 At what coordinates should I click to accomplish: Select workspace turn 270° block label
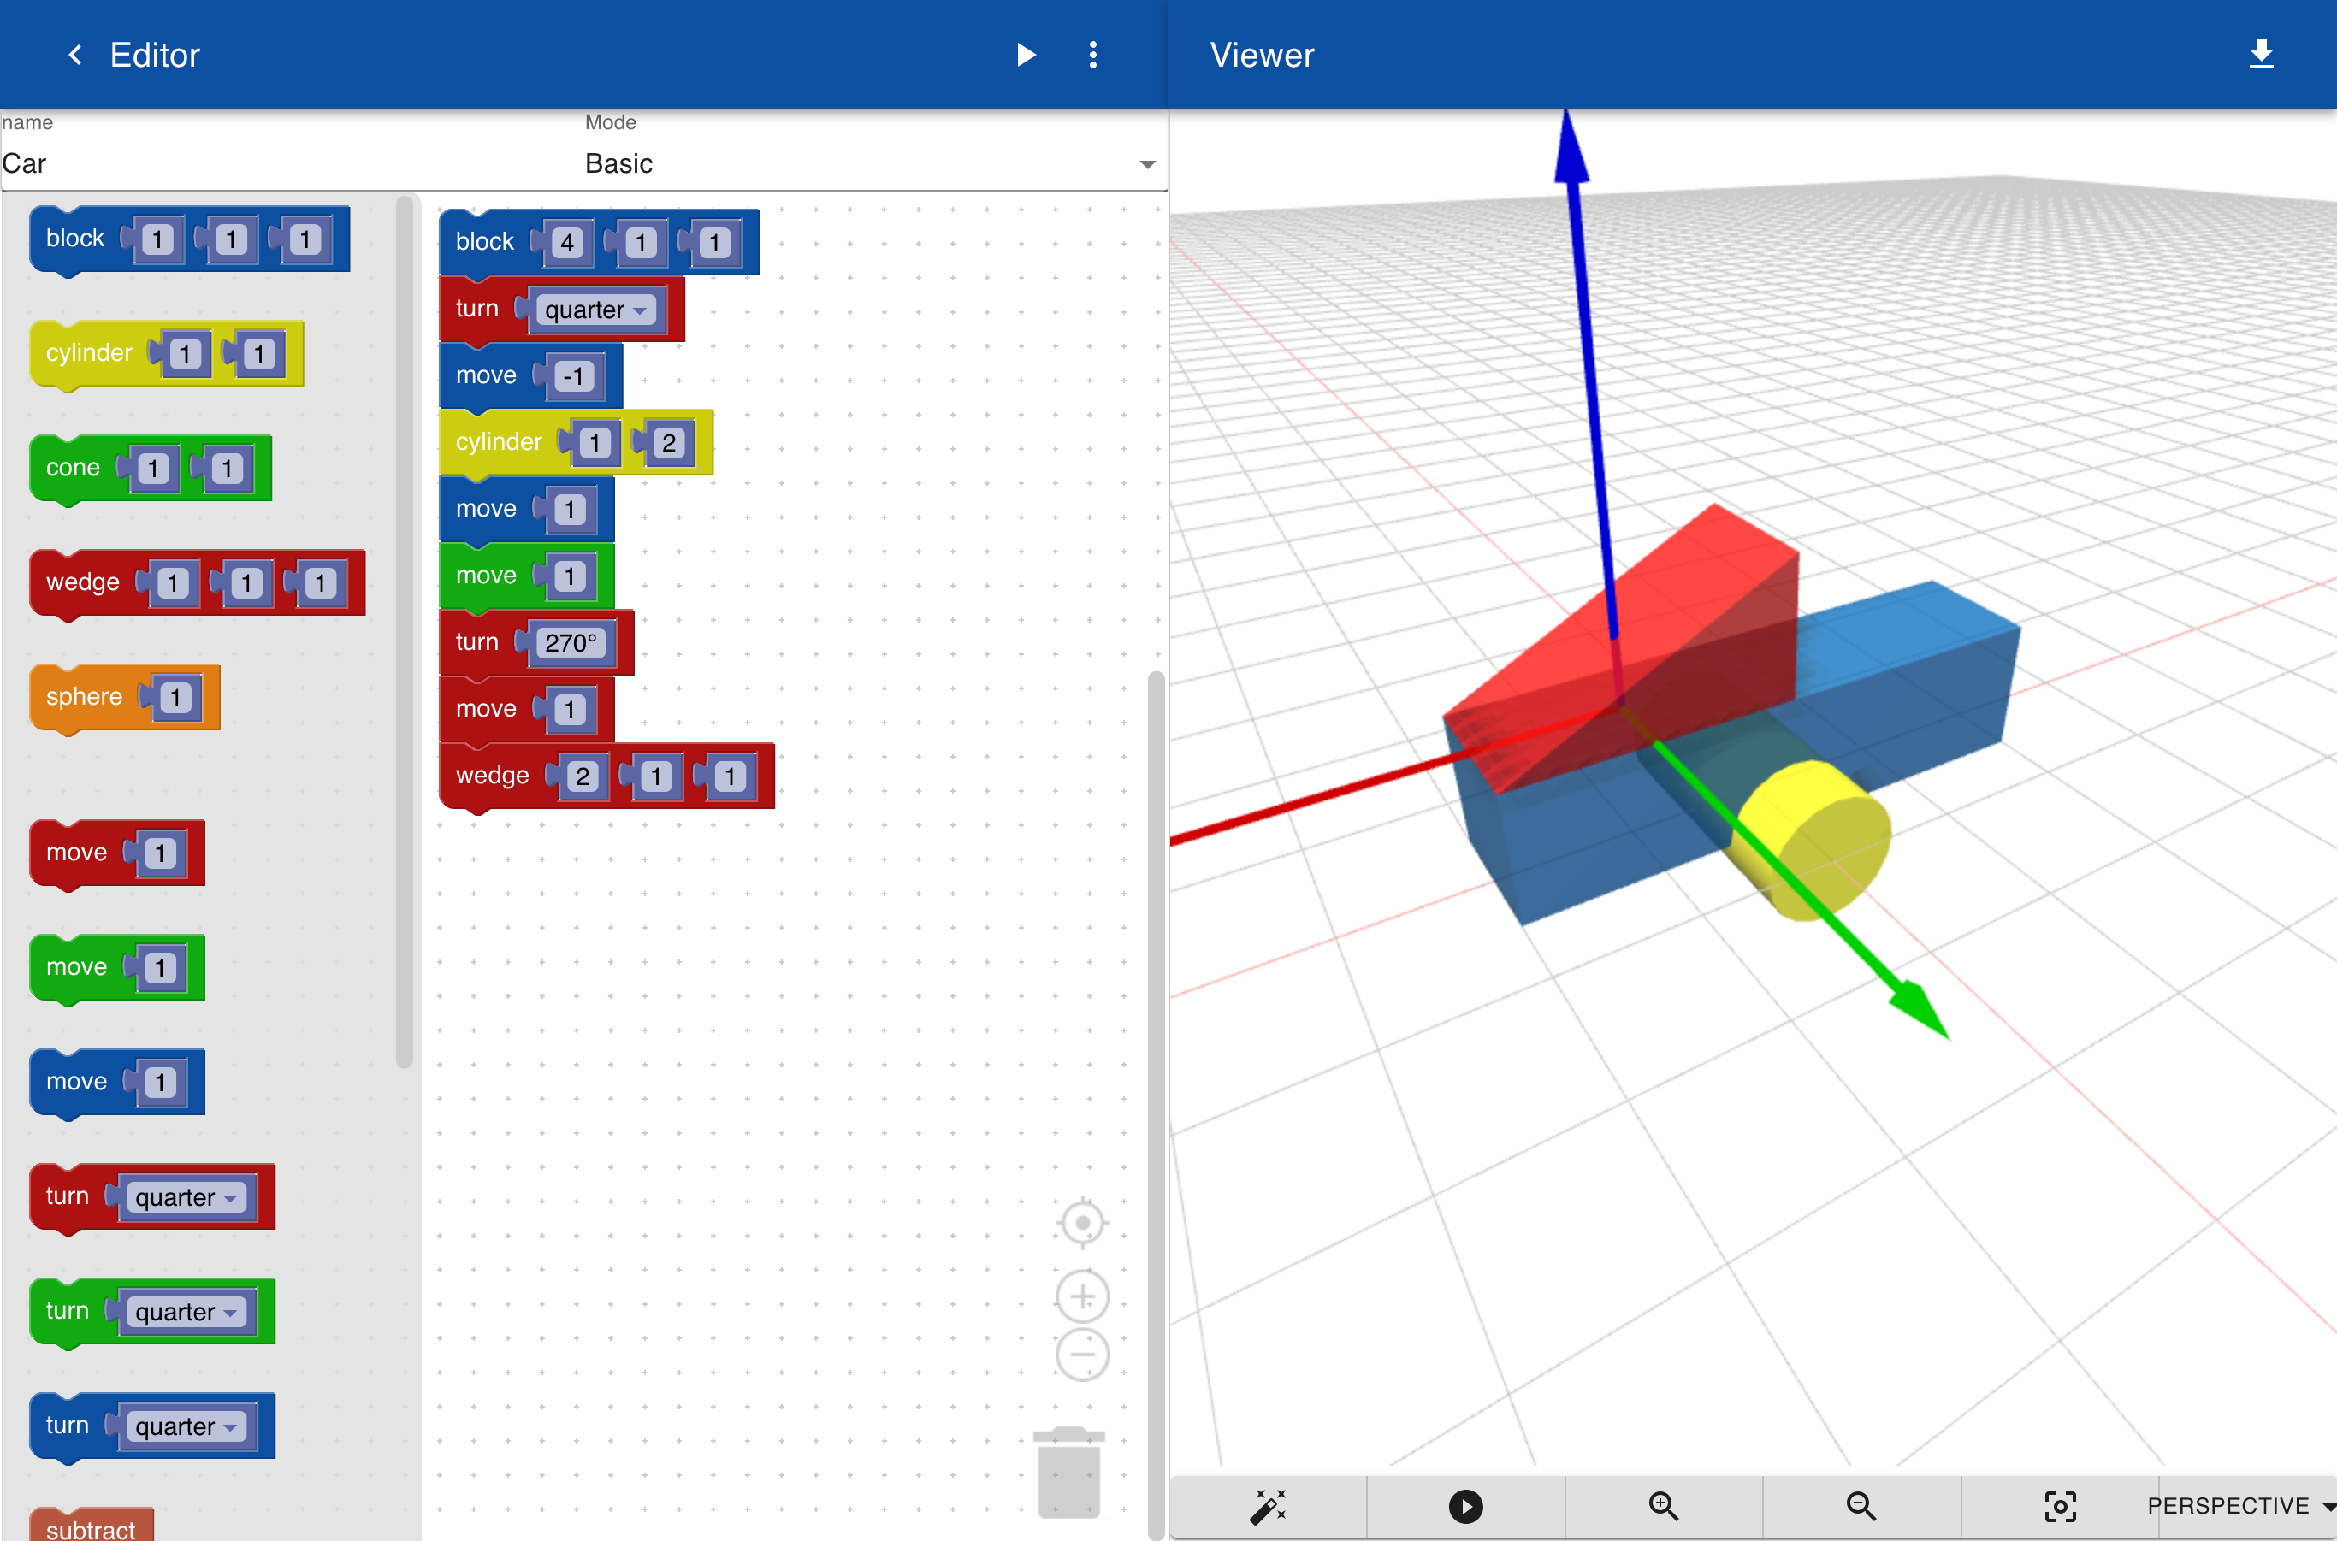pos(476,641)
